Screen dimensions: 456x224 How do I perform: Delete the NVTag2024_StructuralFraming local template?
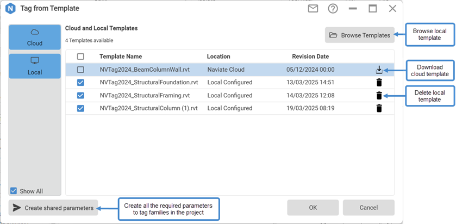click(x=379, y=96)
